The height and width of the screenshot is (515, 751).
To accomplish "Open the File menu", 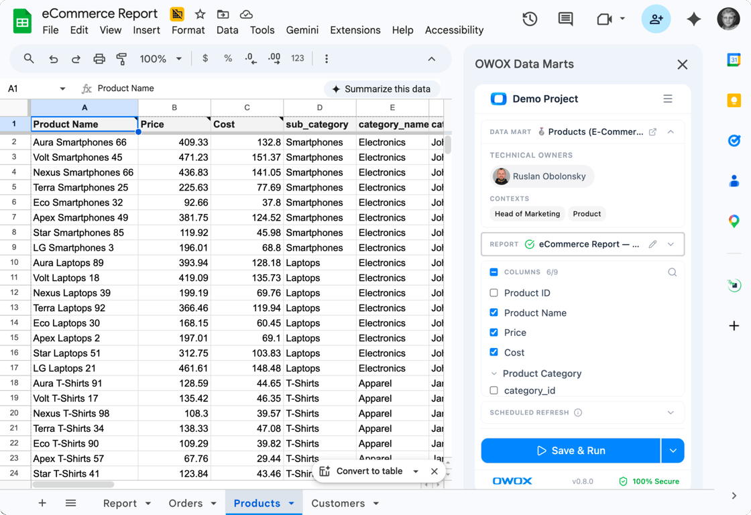I will click(x=50, y=30).
